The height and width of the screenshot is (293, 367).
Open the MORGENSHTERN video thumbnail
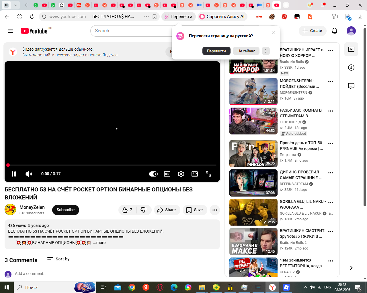[253, 92]
